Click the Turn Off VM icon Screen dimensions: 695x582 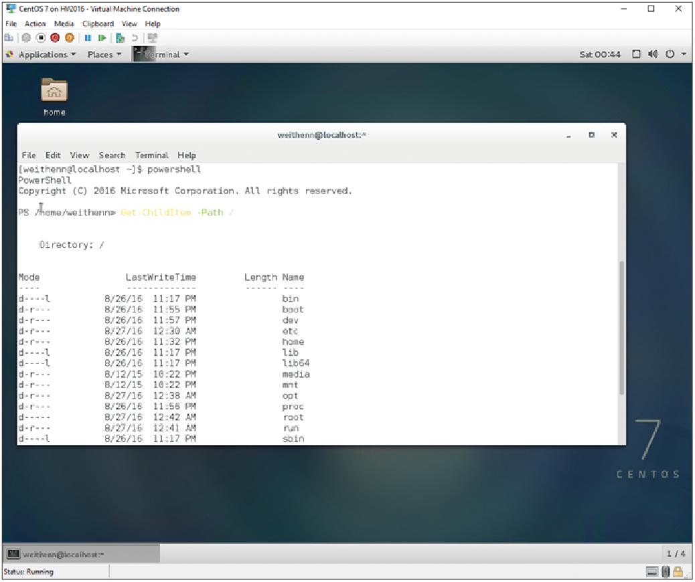pyautogui.click(x=41, y=38)
